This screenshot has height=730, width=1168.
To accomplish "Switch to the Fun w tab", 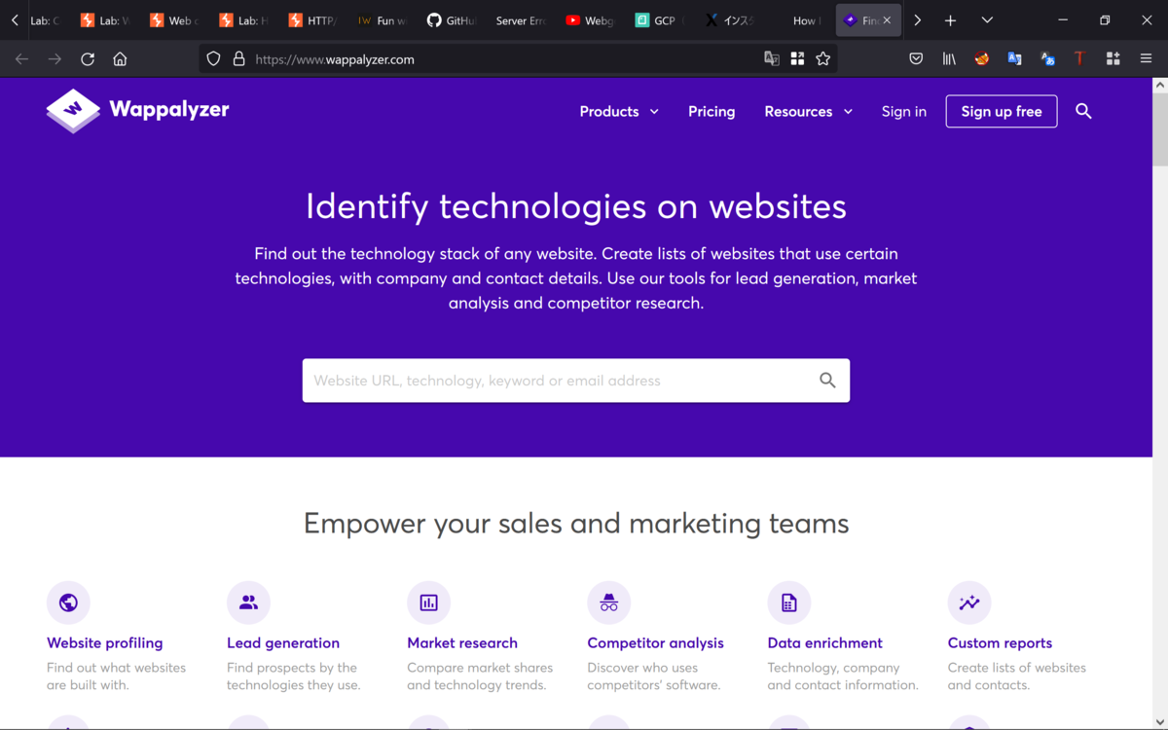I will pyautogui.click(x=384, y=20).
